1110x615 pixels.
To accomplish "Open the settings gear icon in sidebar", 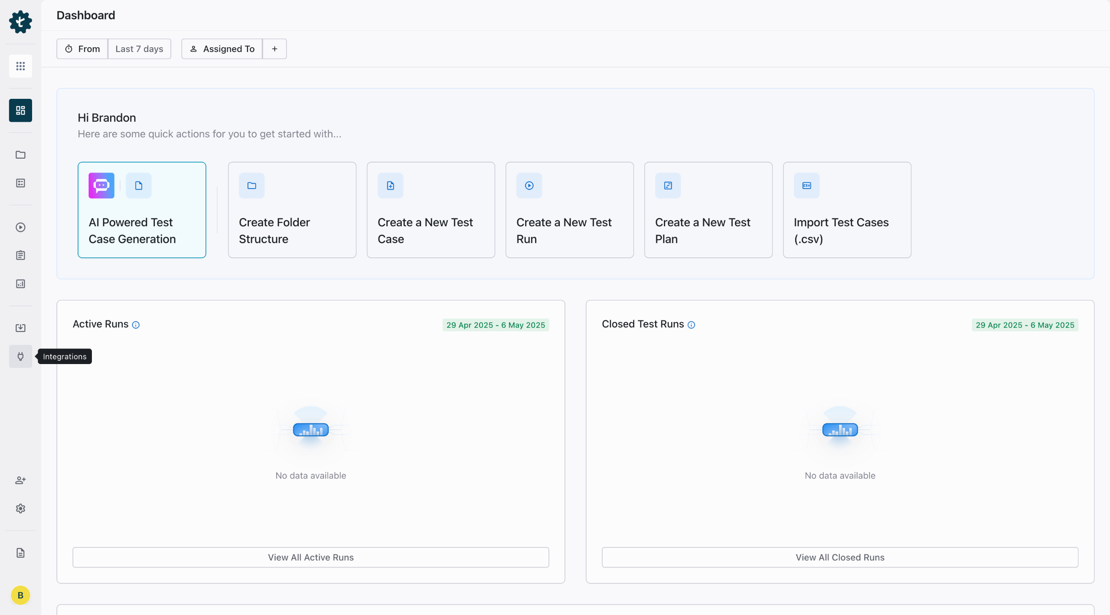I will click(x=20, y=508).
